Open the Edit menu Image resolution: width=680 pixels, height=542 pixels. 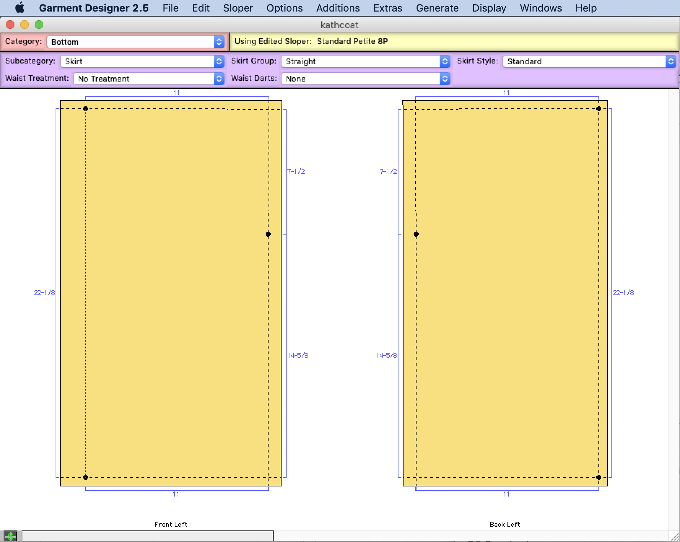(201, 8)
